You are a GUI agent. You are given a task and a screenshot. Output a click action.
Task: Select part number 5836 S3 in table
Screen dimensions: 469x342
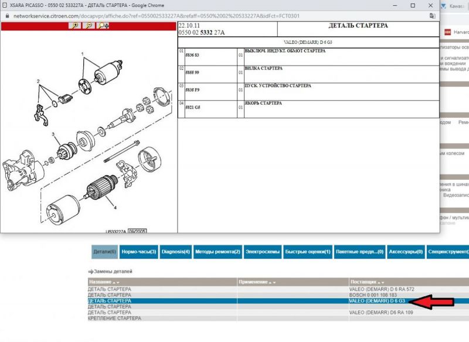(x=192, y=54)
